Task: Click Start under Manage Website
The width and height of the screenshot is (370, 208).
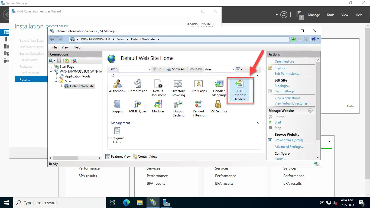Action: point(278,122)
